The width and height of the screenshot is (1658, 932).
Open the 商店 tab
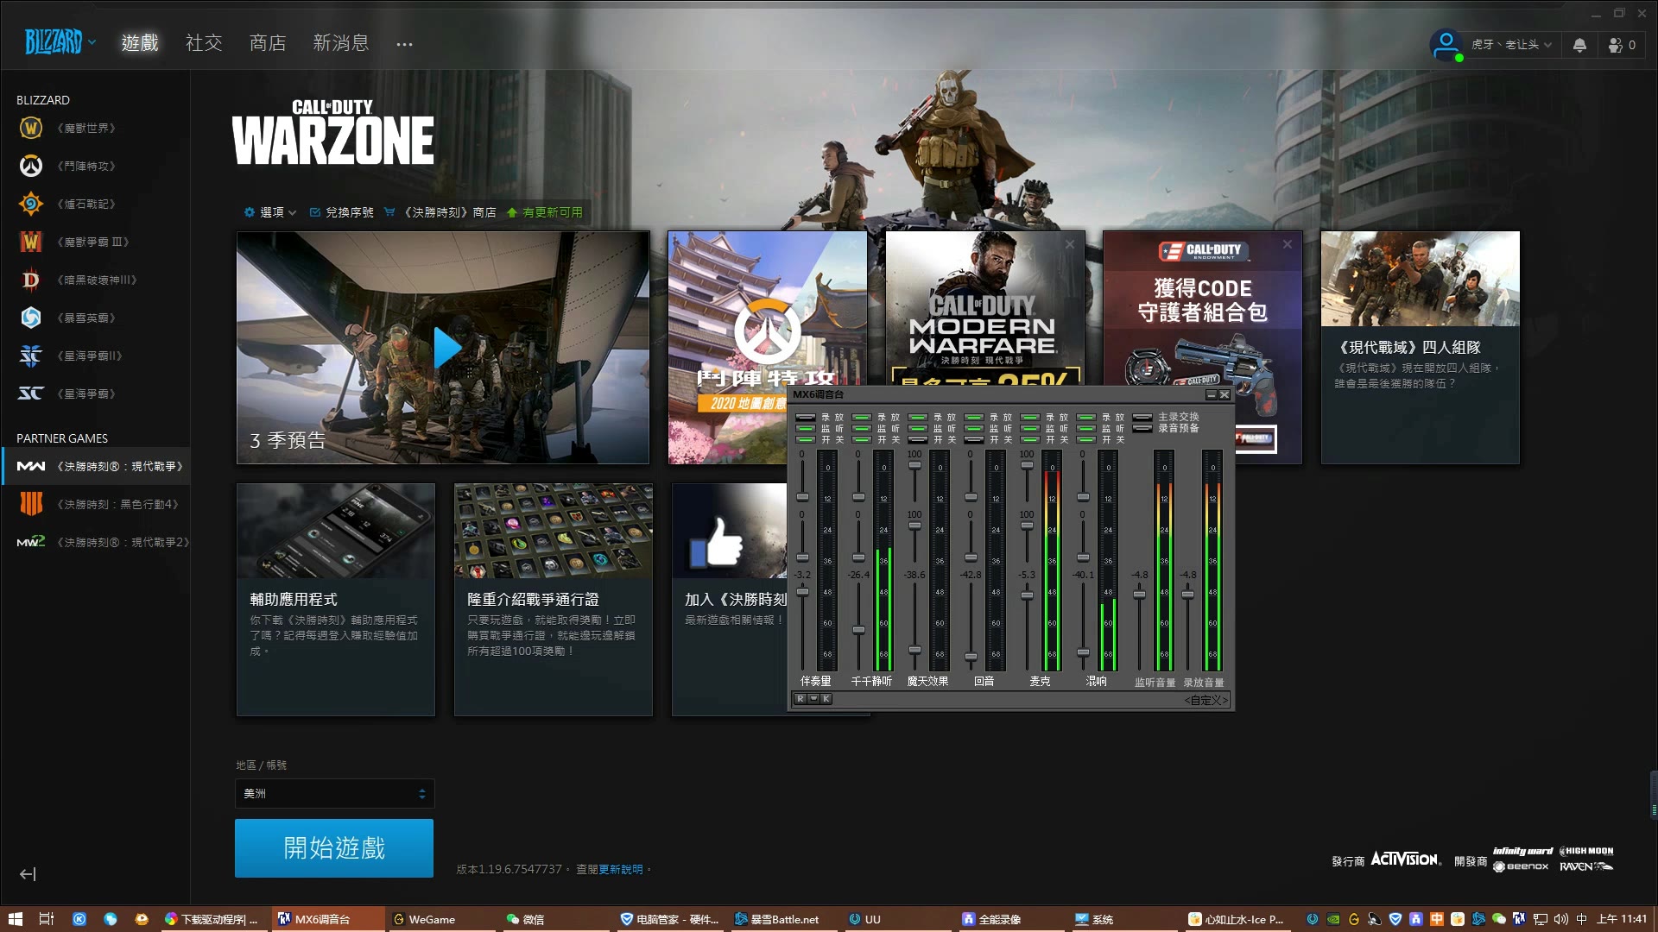(x=268, y=42)
